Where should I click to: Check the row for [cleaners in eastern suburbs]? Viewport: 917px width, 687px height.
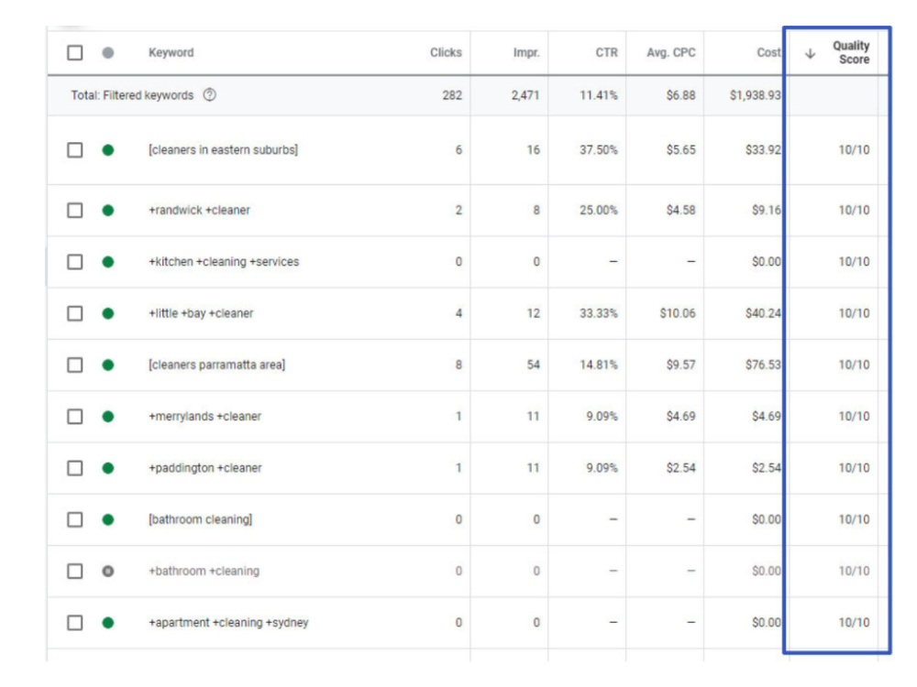coord(75,150)
